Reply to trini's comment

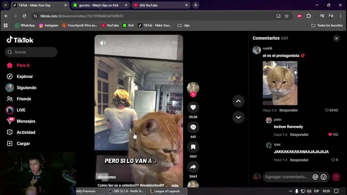pos(299,160)
